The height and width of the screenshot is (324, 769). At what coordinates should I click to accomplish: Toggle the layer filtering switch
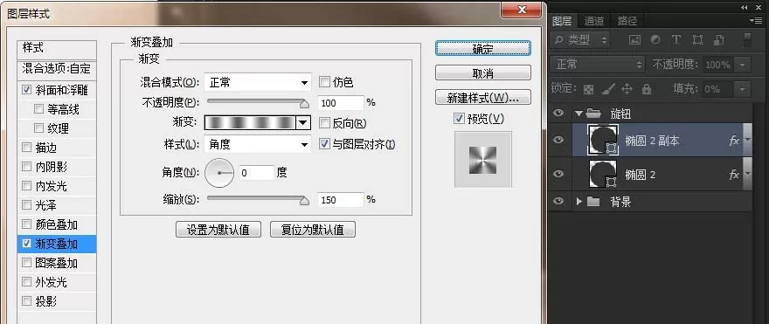(x=748, y=40)
